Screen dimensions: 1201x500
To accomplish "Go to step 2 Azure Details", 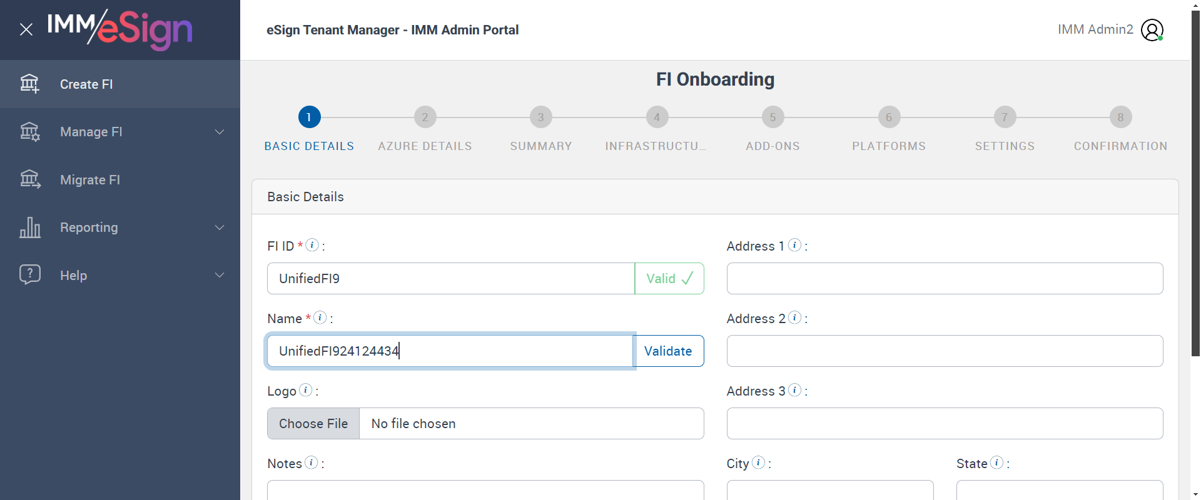I will pyautogui.click(x=425, y=117).
